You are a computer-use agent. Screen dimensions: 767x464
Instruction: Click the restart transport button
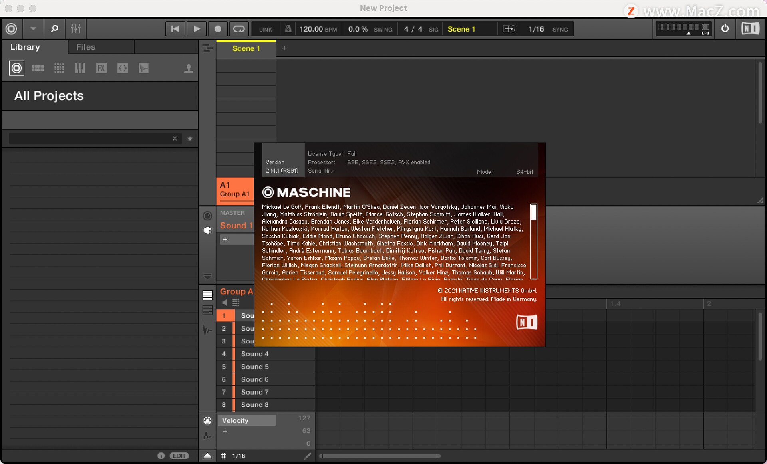coord(175,29)
